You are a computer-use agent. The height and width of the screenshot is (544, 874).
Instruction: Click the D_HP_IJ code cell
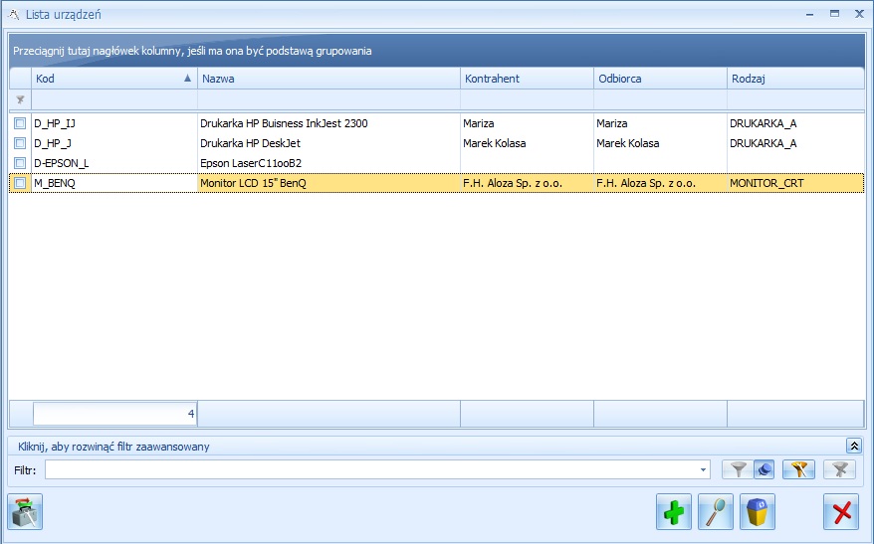coord(114,123)
